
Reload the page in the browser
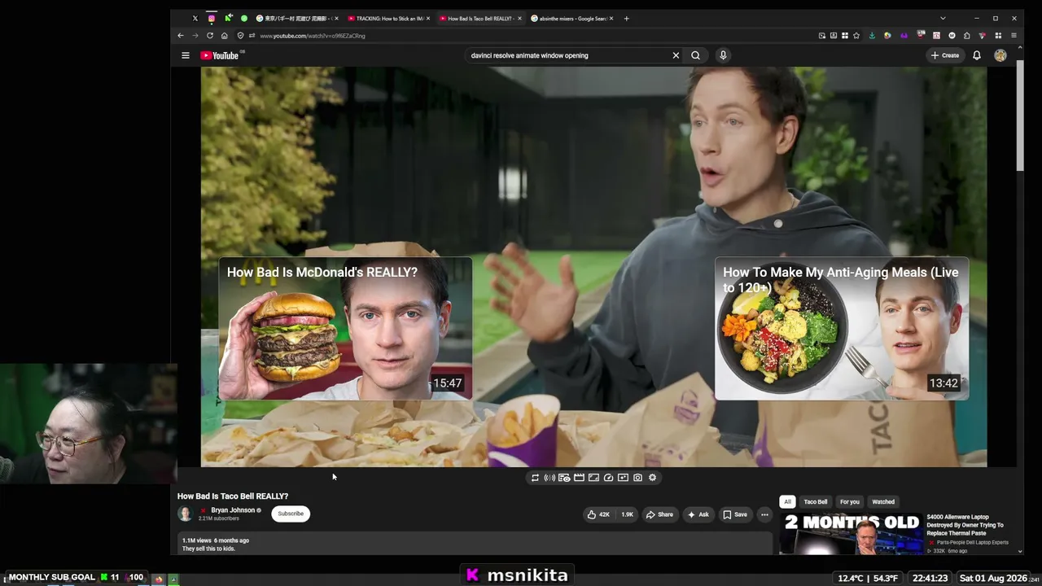210,36
